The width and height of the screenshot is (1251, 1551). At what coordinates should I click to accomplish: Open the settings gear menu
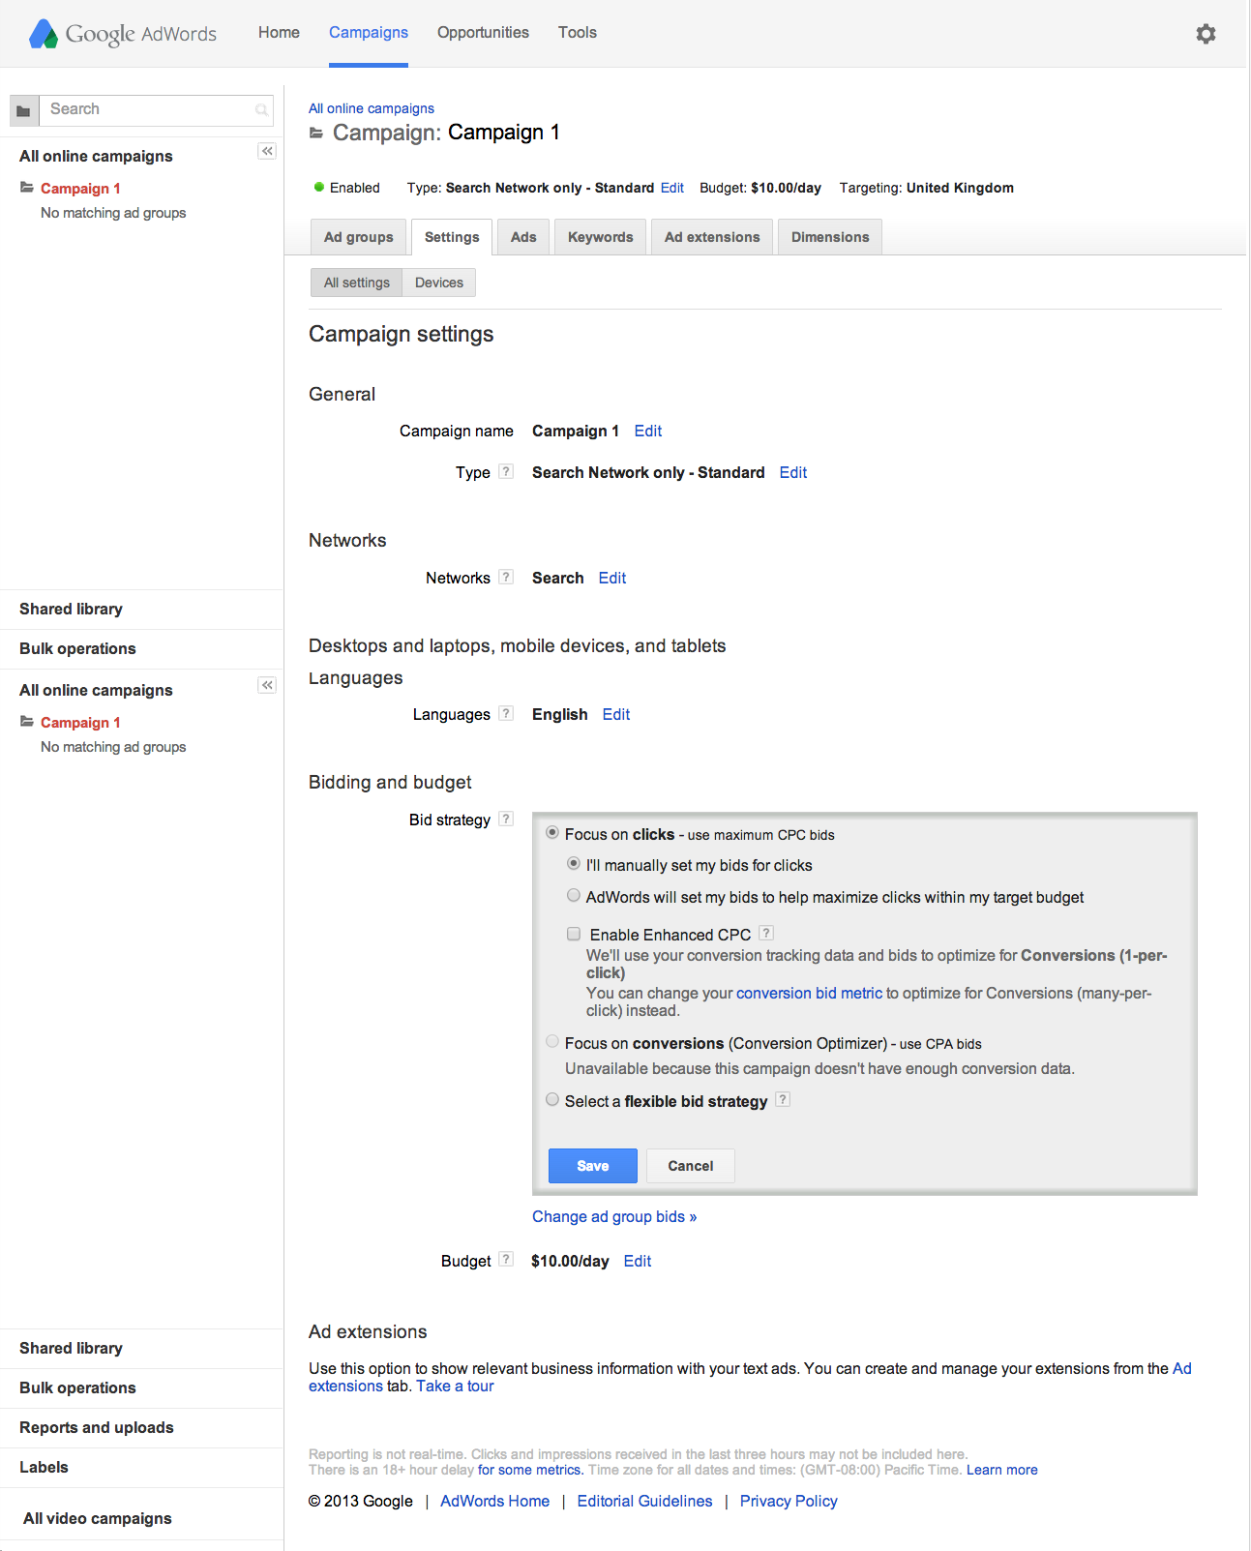pyautogui.click(x=1206, y=34)
